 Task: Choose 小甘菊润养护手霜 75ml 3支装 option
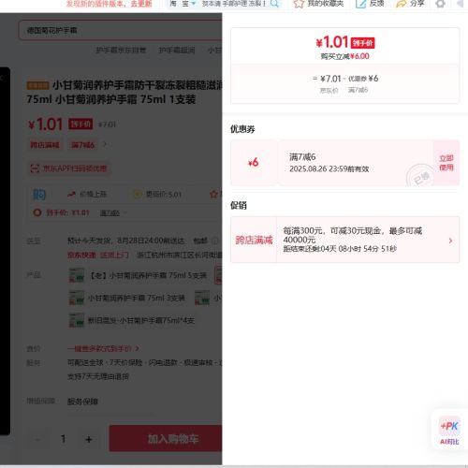(128, 298)
